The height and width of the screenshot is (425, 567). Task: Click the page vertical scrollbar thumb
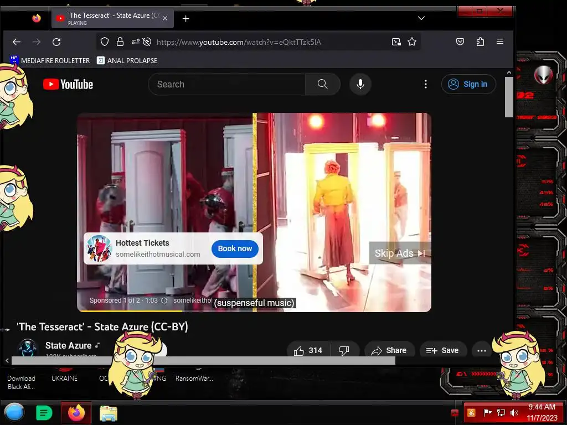509,97
